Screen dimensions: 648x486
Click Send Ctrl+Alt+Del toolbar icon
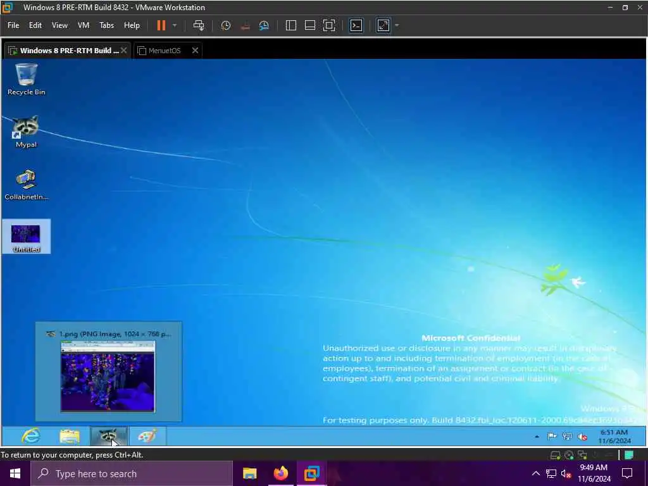(199, 25)
